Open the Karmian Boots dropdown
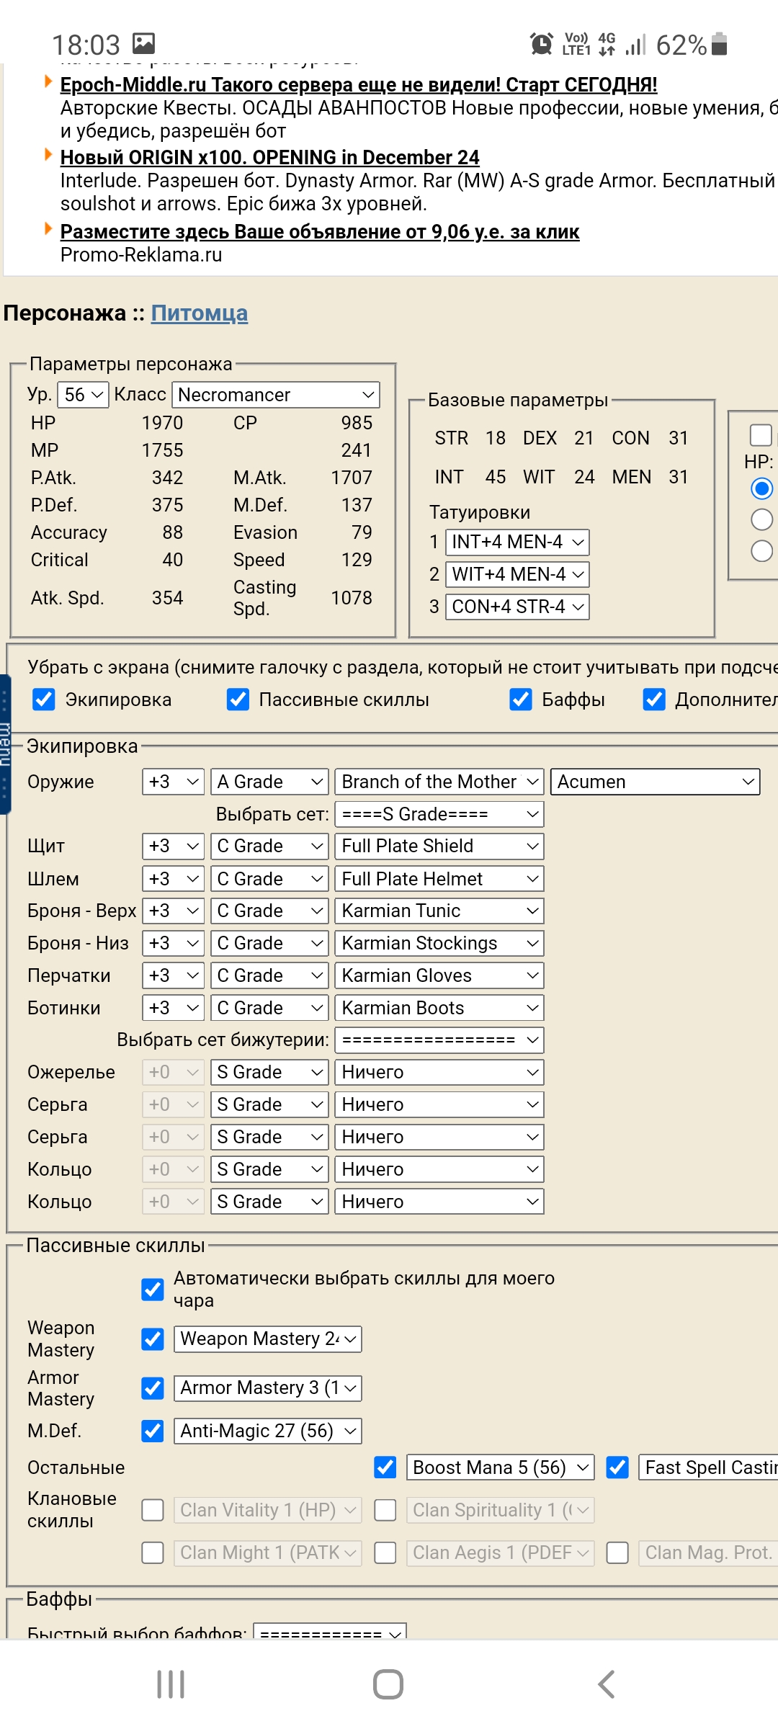The image size is (778, 1729). click(x=439, y=1008)
